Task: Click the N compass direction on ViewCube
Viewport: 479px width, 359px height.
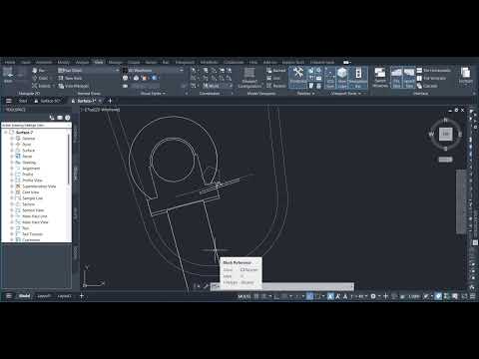Action: (x=446, y=120)
